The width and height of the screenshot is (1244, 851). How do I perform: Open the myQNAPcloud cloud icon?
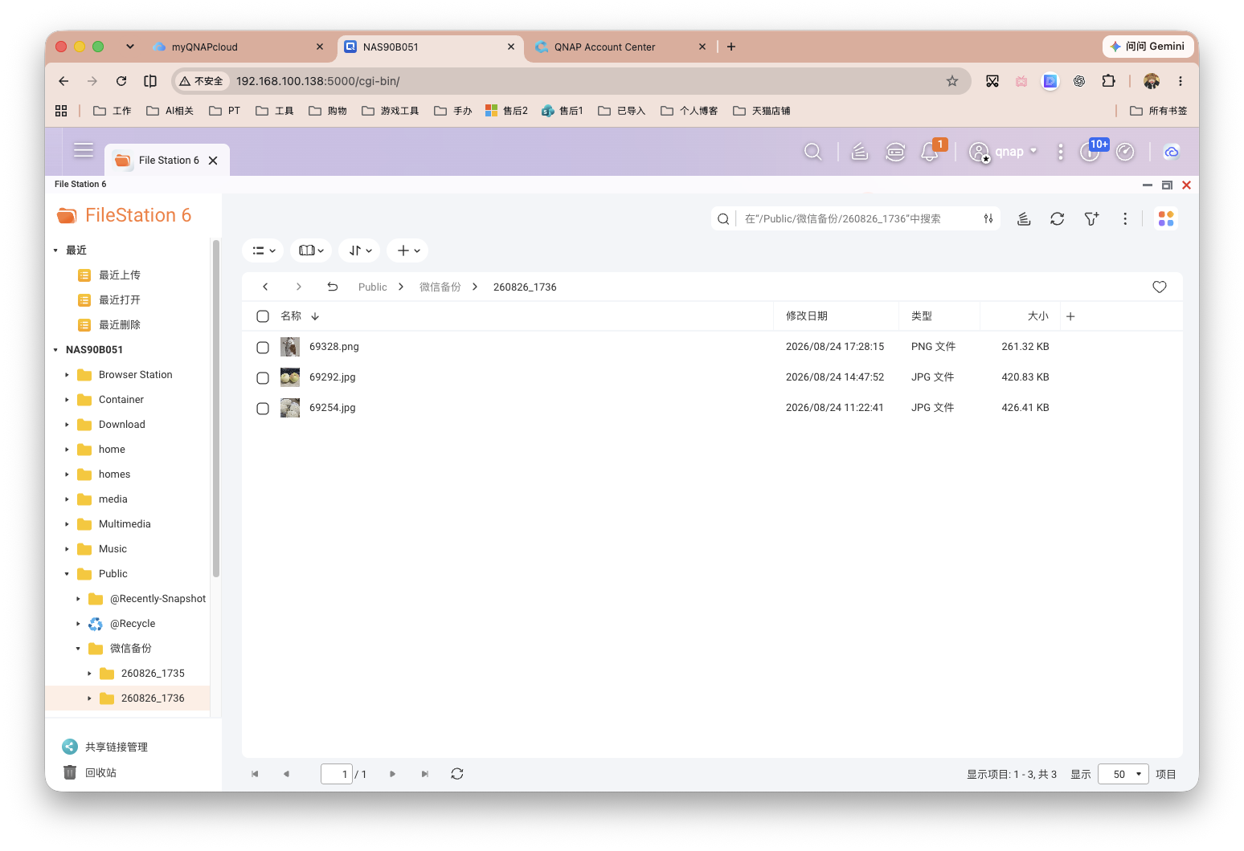coord(1172,152)
